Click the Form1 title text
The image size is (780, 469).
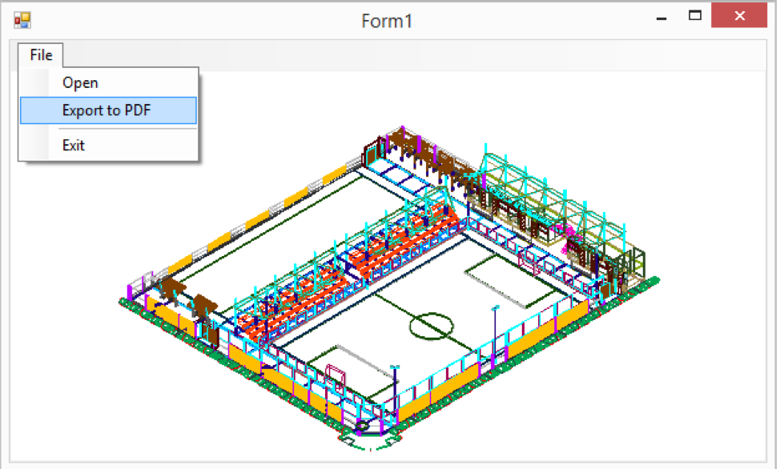(x=387, y=21)
